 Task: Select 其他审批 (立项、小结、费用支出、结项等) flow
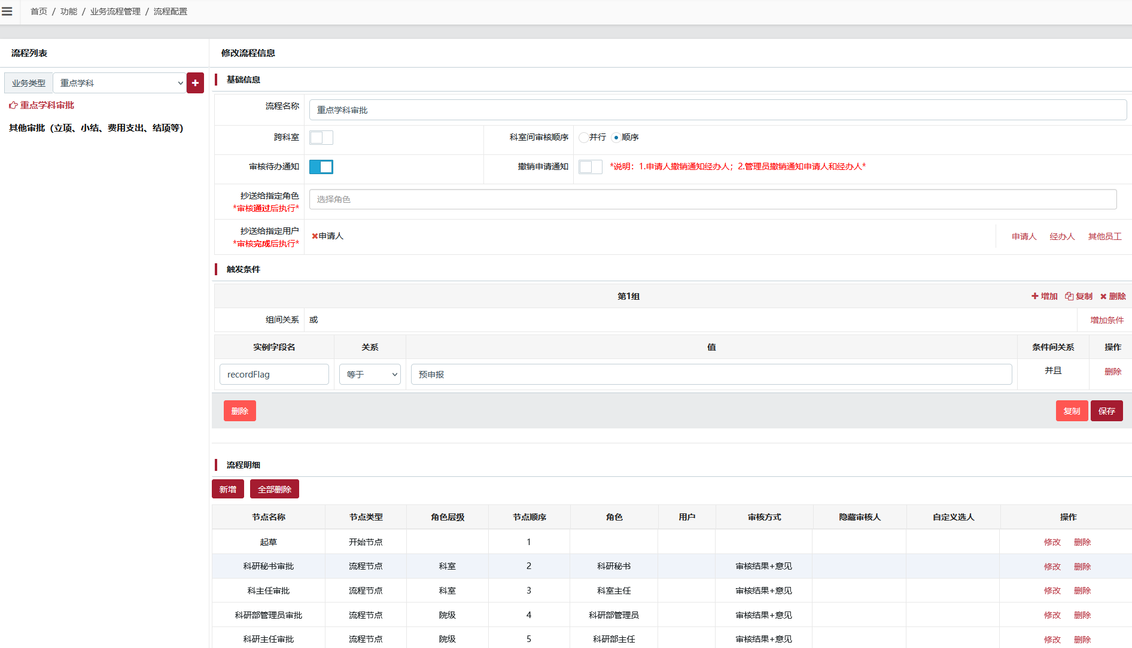96,128
